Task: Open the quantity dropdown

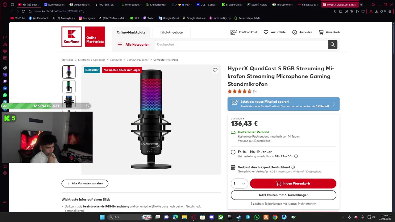Action: pos(239,183)
